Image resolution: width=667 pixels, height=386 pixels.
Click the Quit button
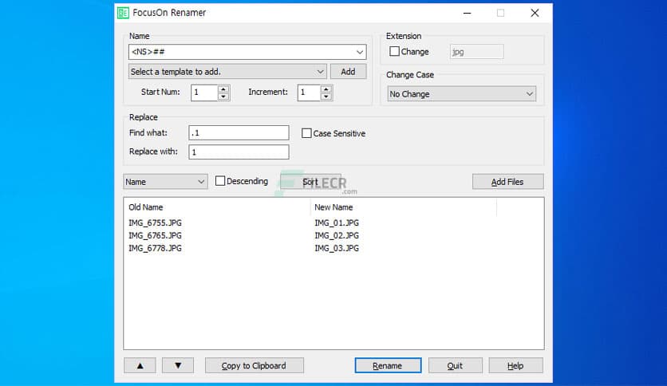tap(455, 365)
